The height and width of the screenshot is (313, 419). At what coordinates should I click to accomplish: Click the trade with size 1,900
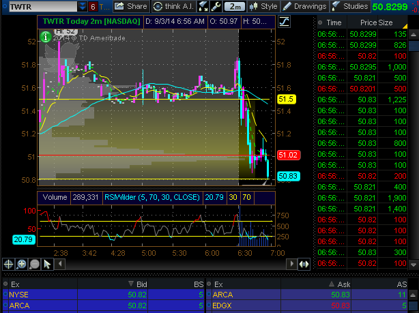362,198
